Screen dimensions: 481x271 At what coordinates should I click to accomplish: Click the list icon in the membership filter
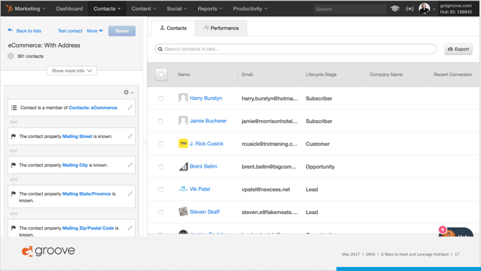[x=14, y=108]
